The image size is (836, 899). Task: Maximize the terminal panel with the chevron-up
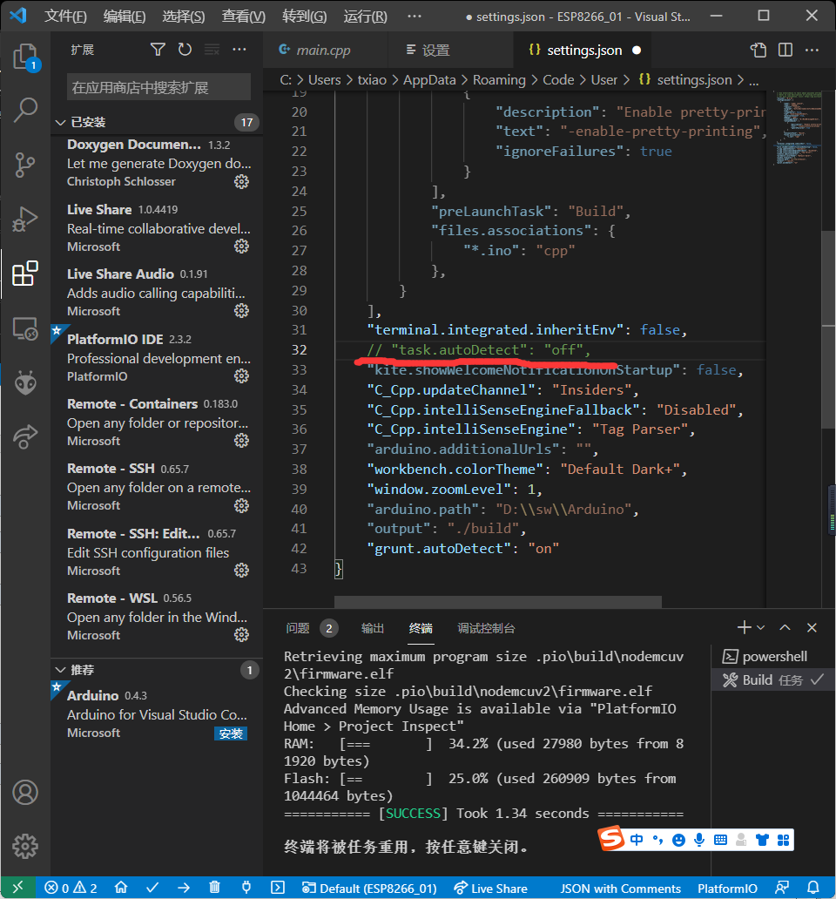click(x=785, y=627)
